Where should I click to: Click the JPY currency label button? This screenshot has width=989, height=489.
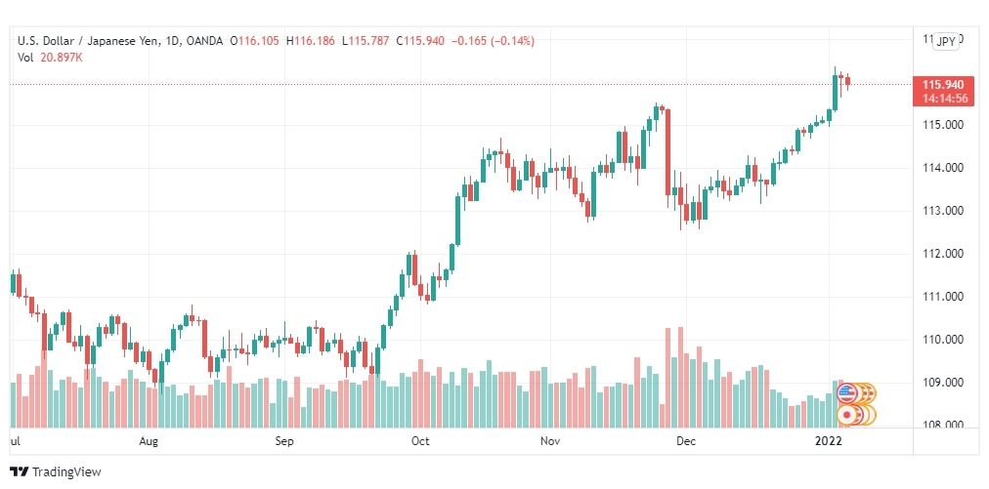tap(945, 42)
